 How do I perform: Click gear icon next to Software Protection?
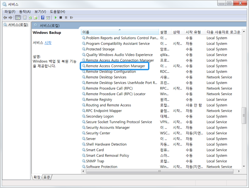(x=84, y=167)
